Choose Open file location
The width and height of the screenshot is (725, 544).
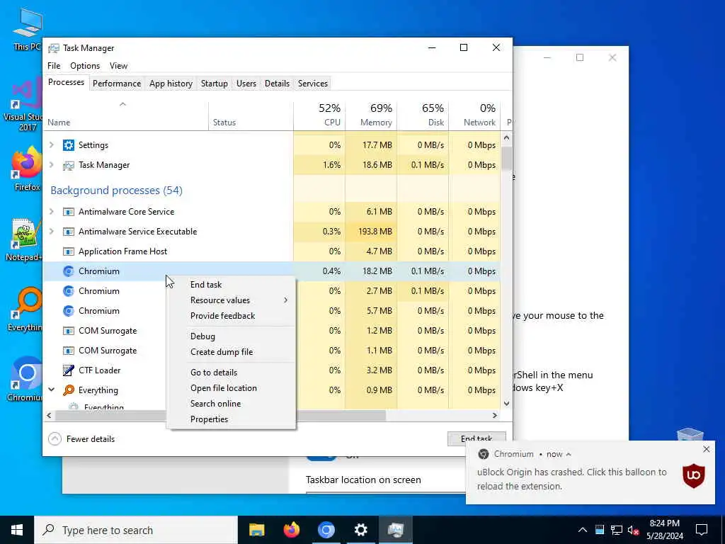click(231, 388)
